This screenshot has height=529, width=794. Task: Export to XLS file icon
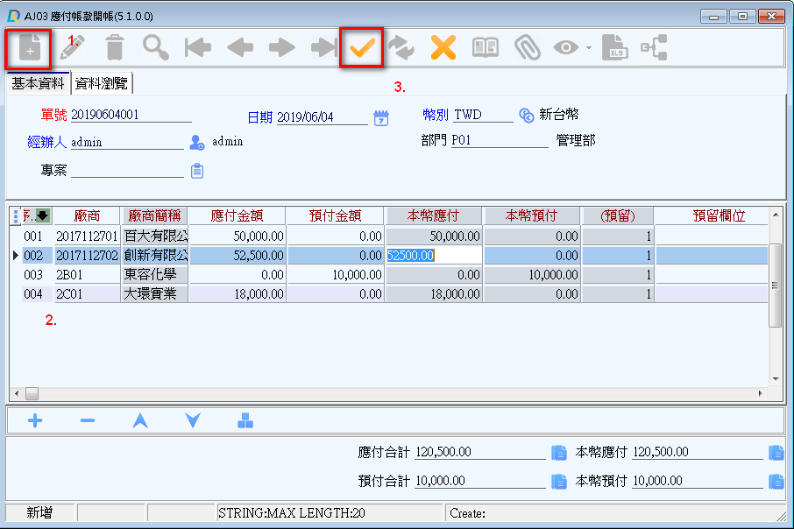click(x=614, y=48)
